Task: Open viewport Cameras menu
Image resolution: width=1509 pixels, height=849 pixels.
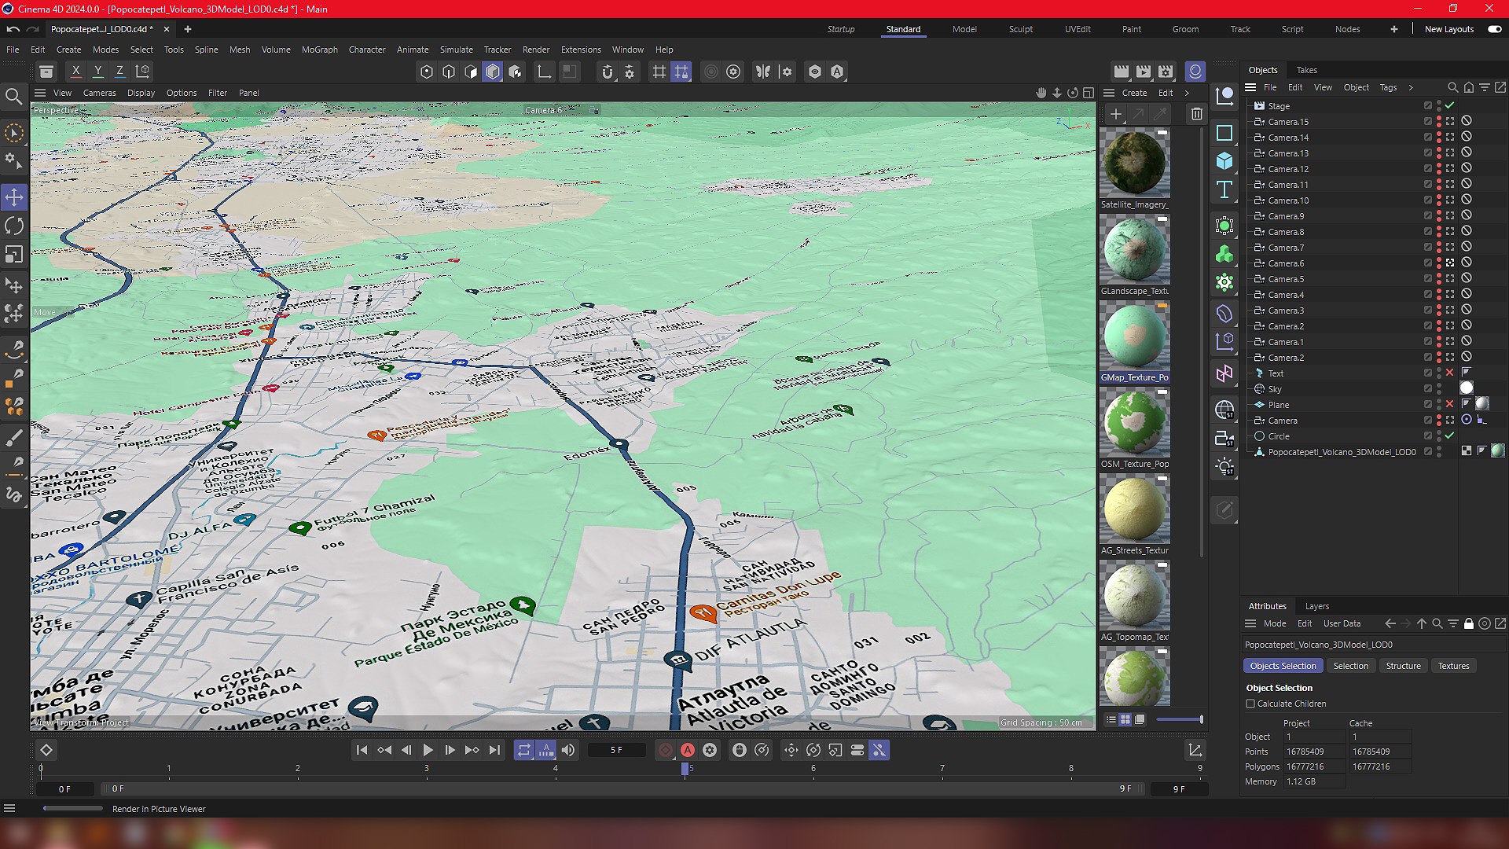Action: 99,93
